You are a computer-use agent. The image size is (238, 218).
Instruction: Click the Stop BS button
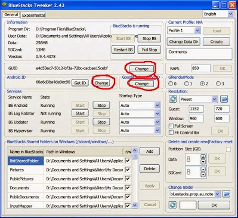tap(149, 39)
